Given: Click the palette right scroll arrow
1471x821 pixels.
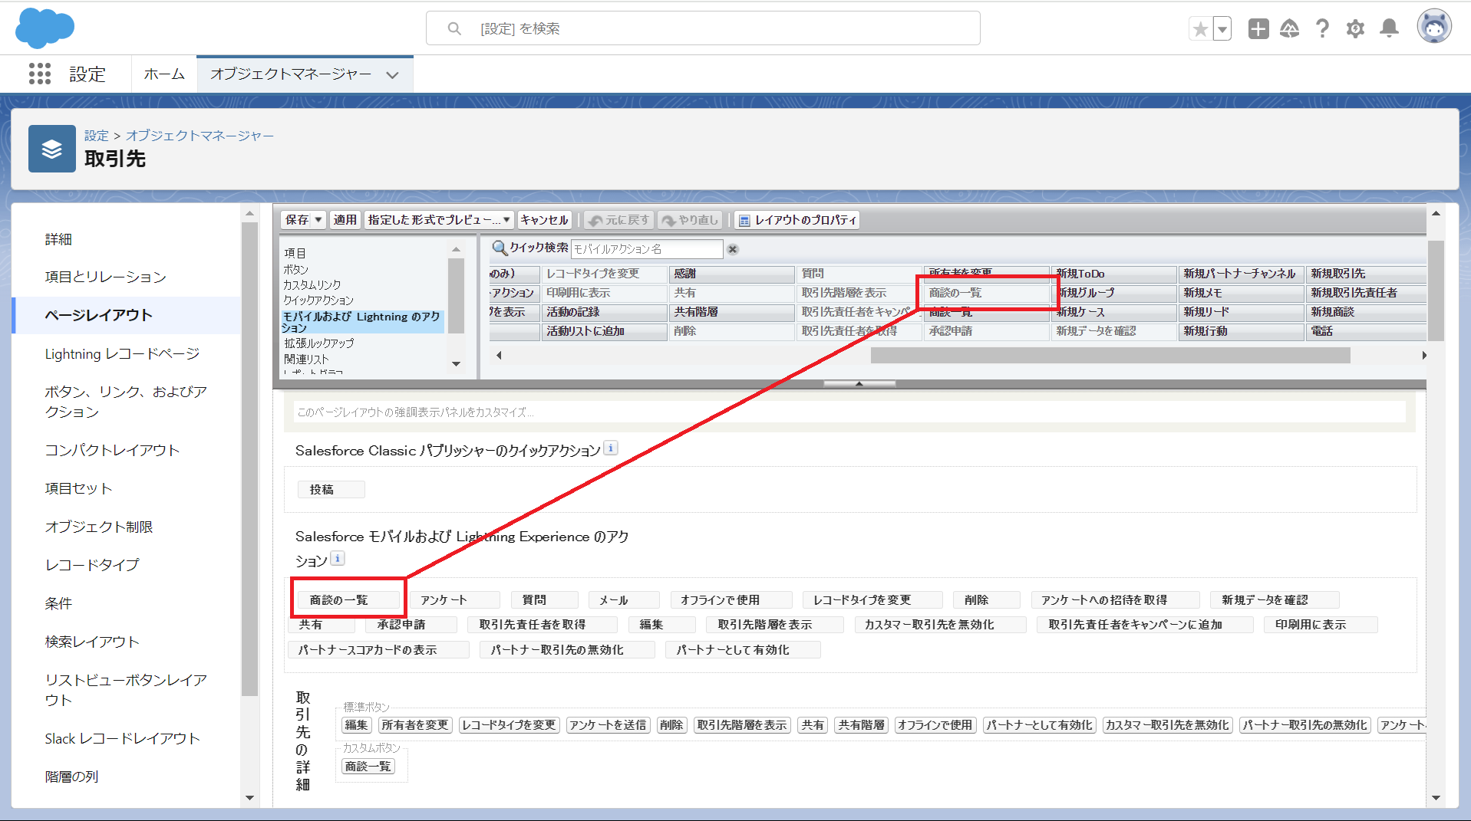Looking at the screenshot, I should 1423,355.
